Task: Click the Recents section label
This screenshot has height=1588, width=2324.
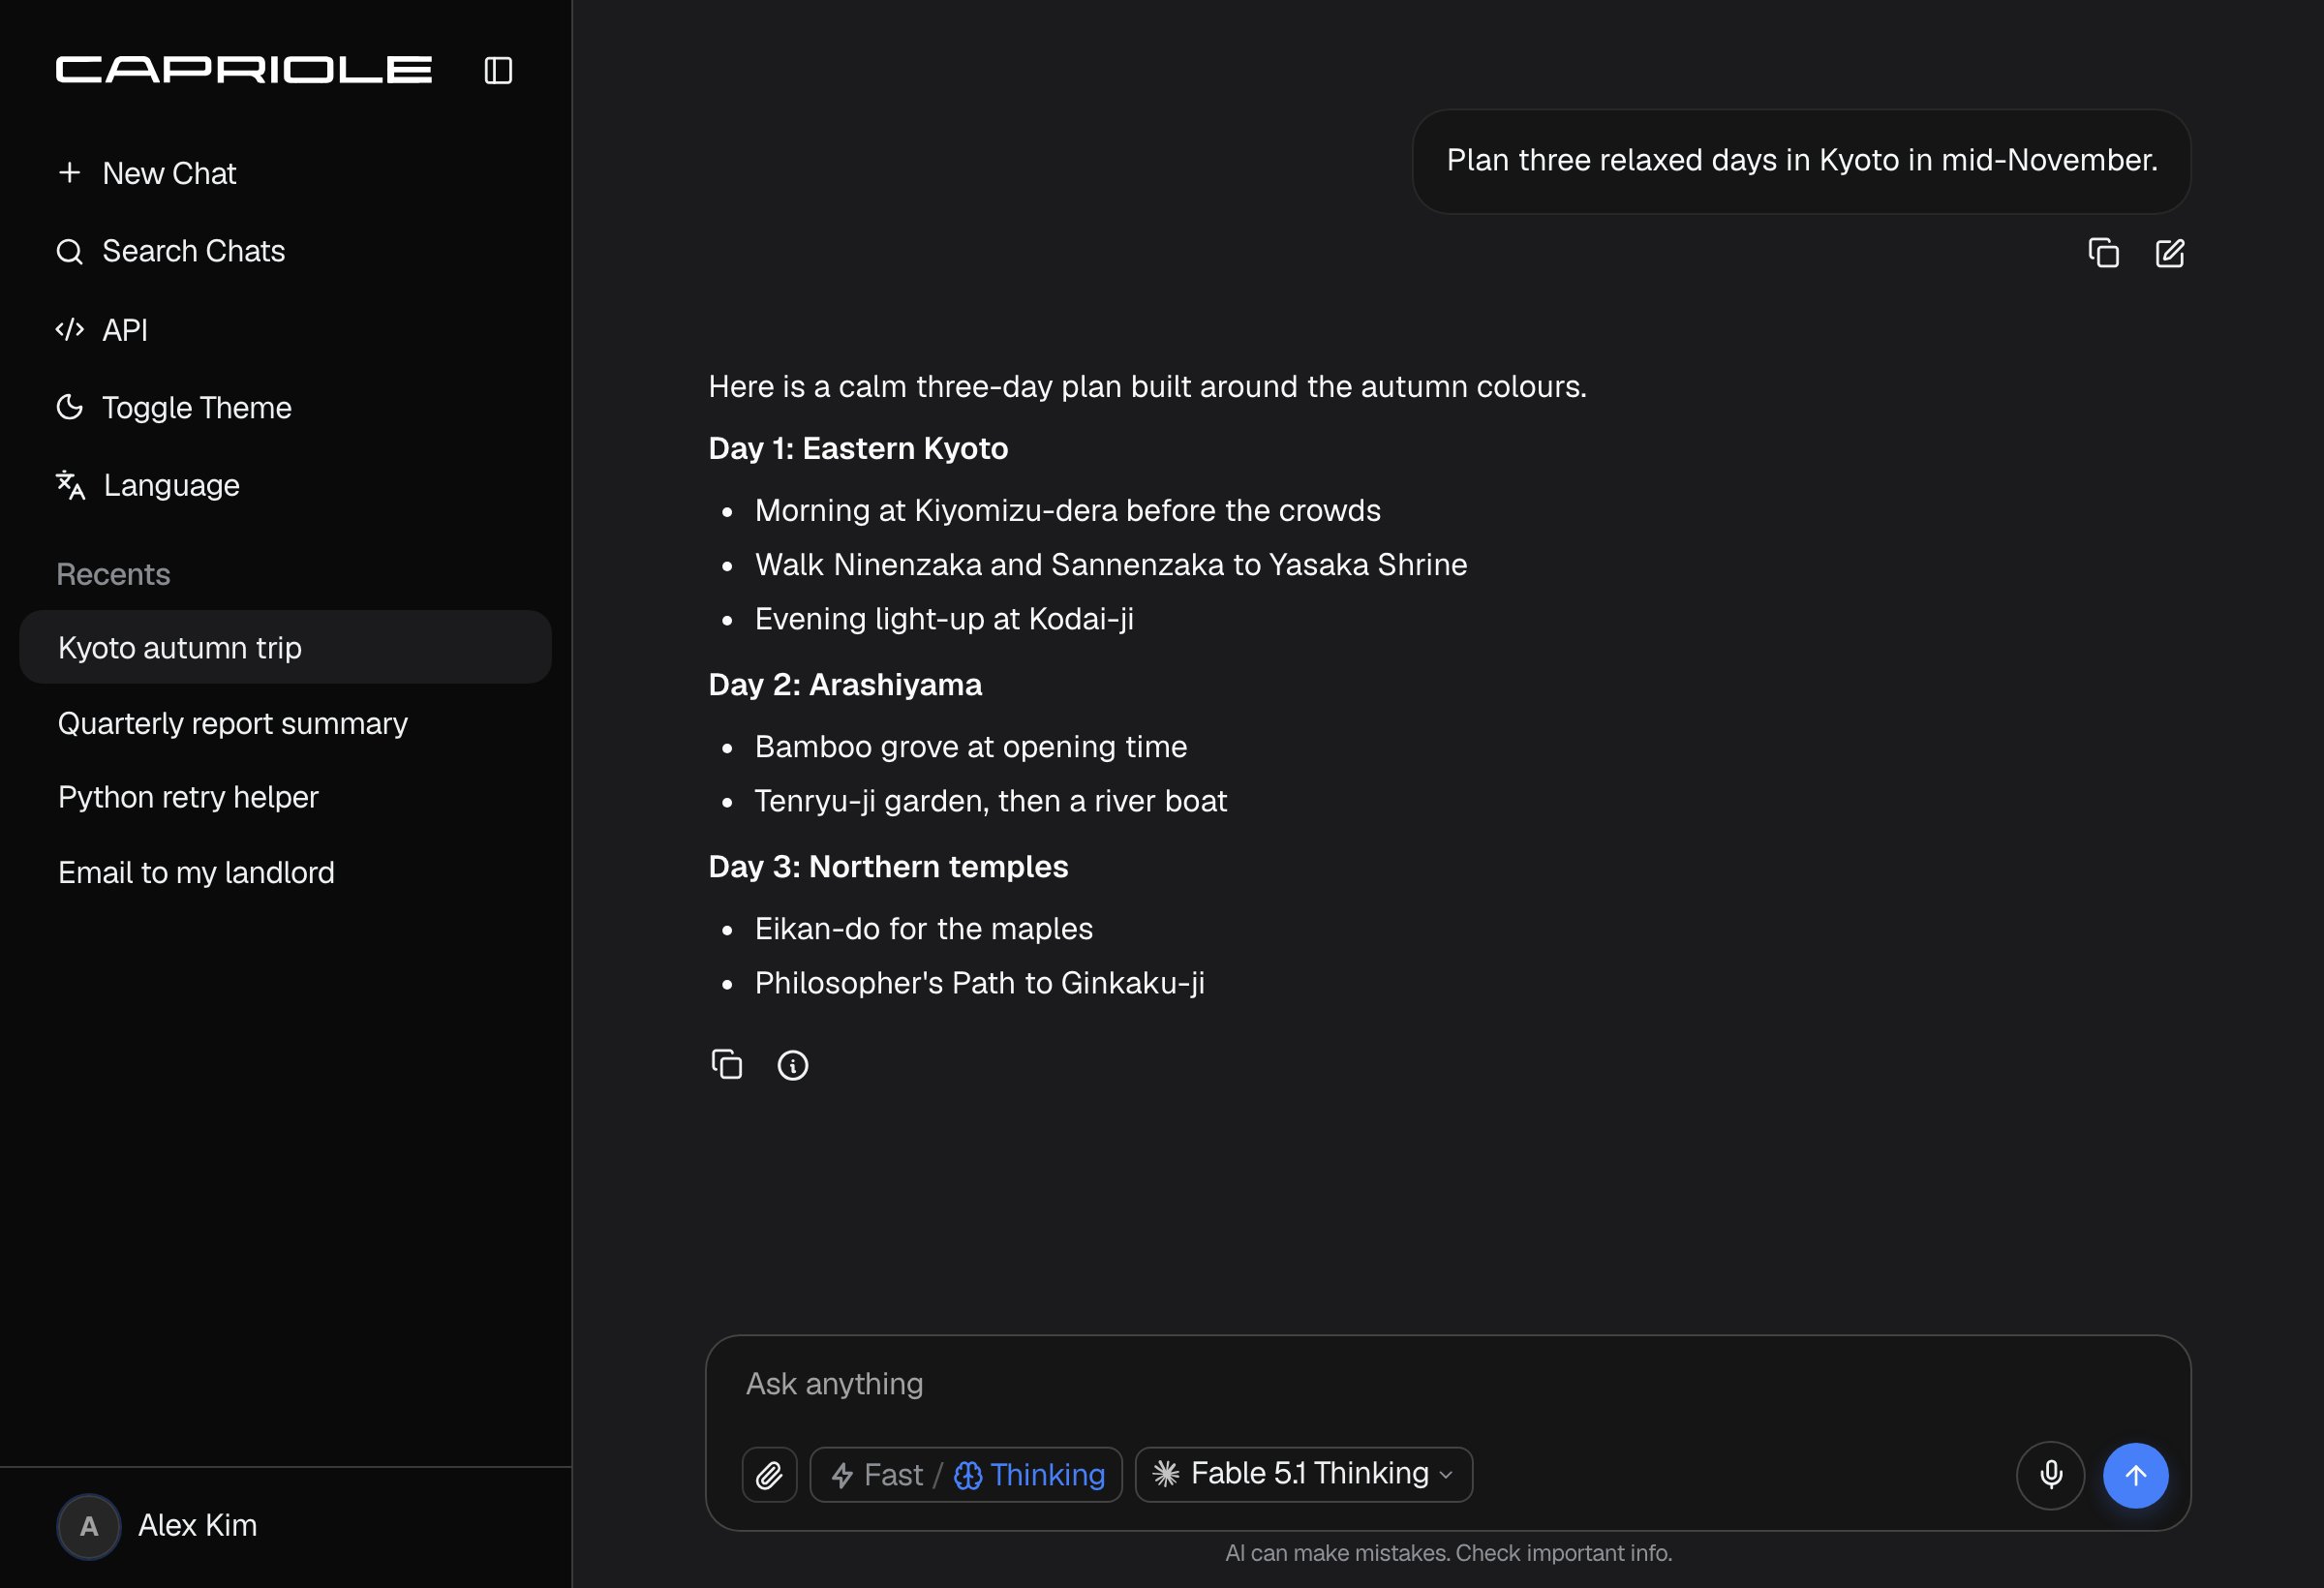Action: 113,574
